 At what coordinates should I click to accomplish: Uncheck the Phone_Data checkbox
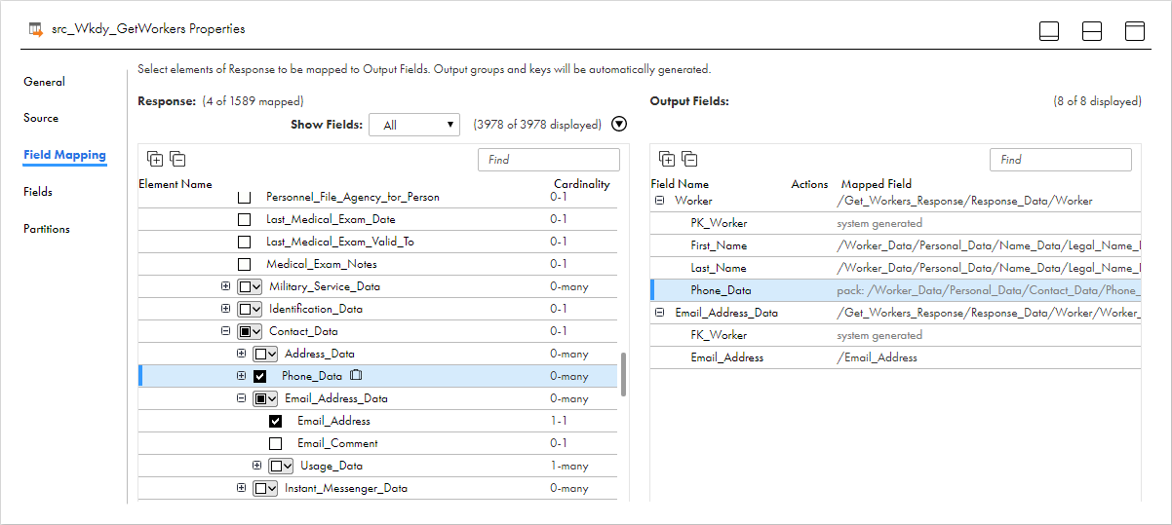260,376
